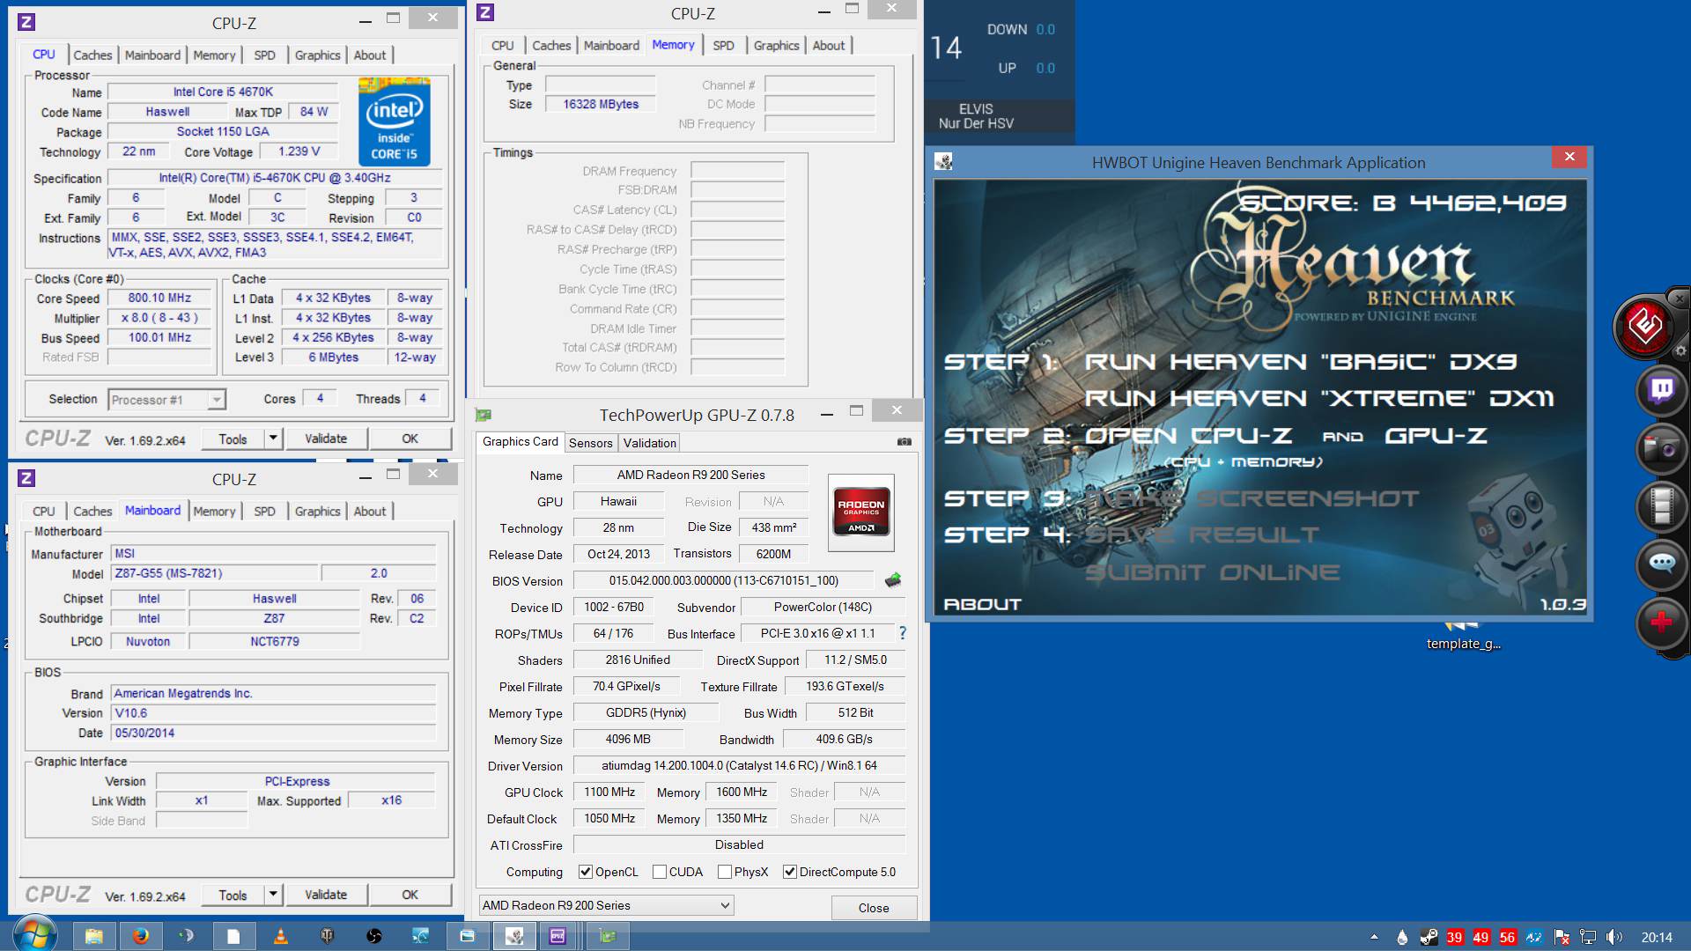
Task: Open the Processor #1 selection dropdown
Action: click(167, 400)
